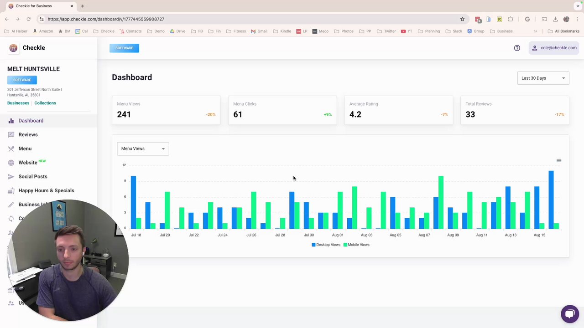Follow the Collections link
The width and height of the screenshot is (584, 328).
click(45, 103)
